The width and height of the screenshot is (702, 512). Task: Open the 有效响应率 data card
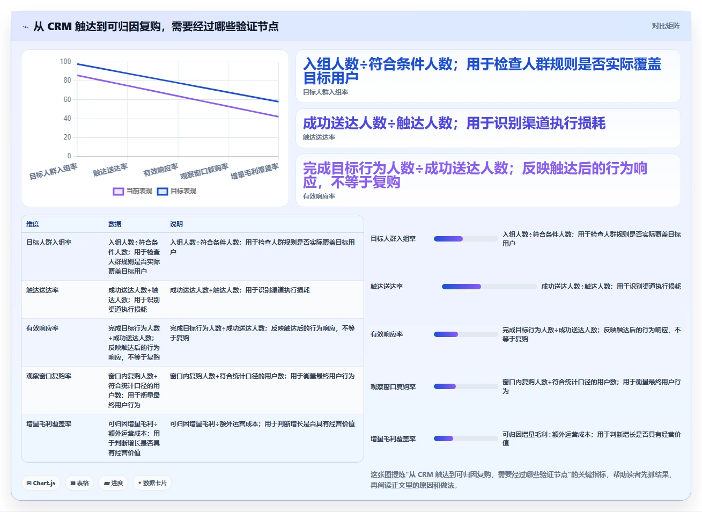[x=488, y=180]
